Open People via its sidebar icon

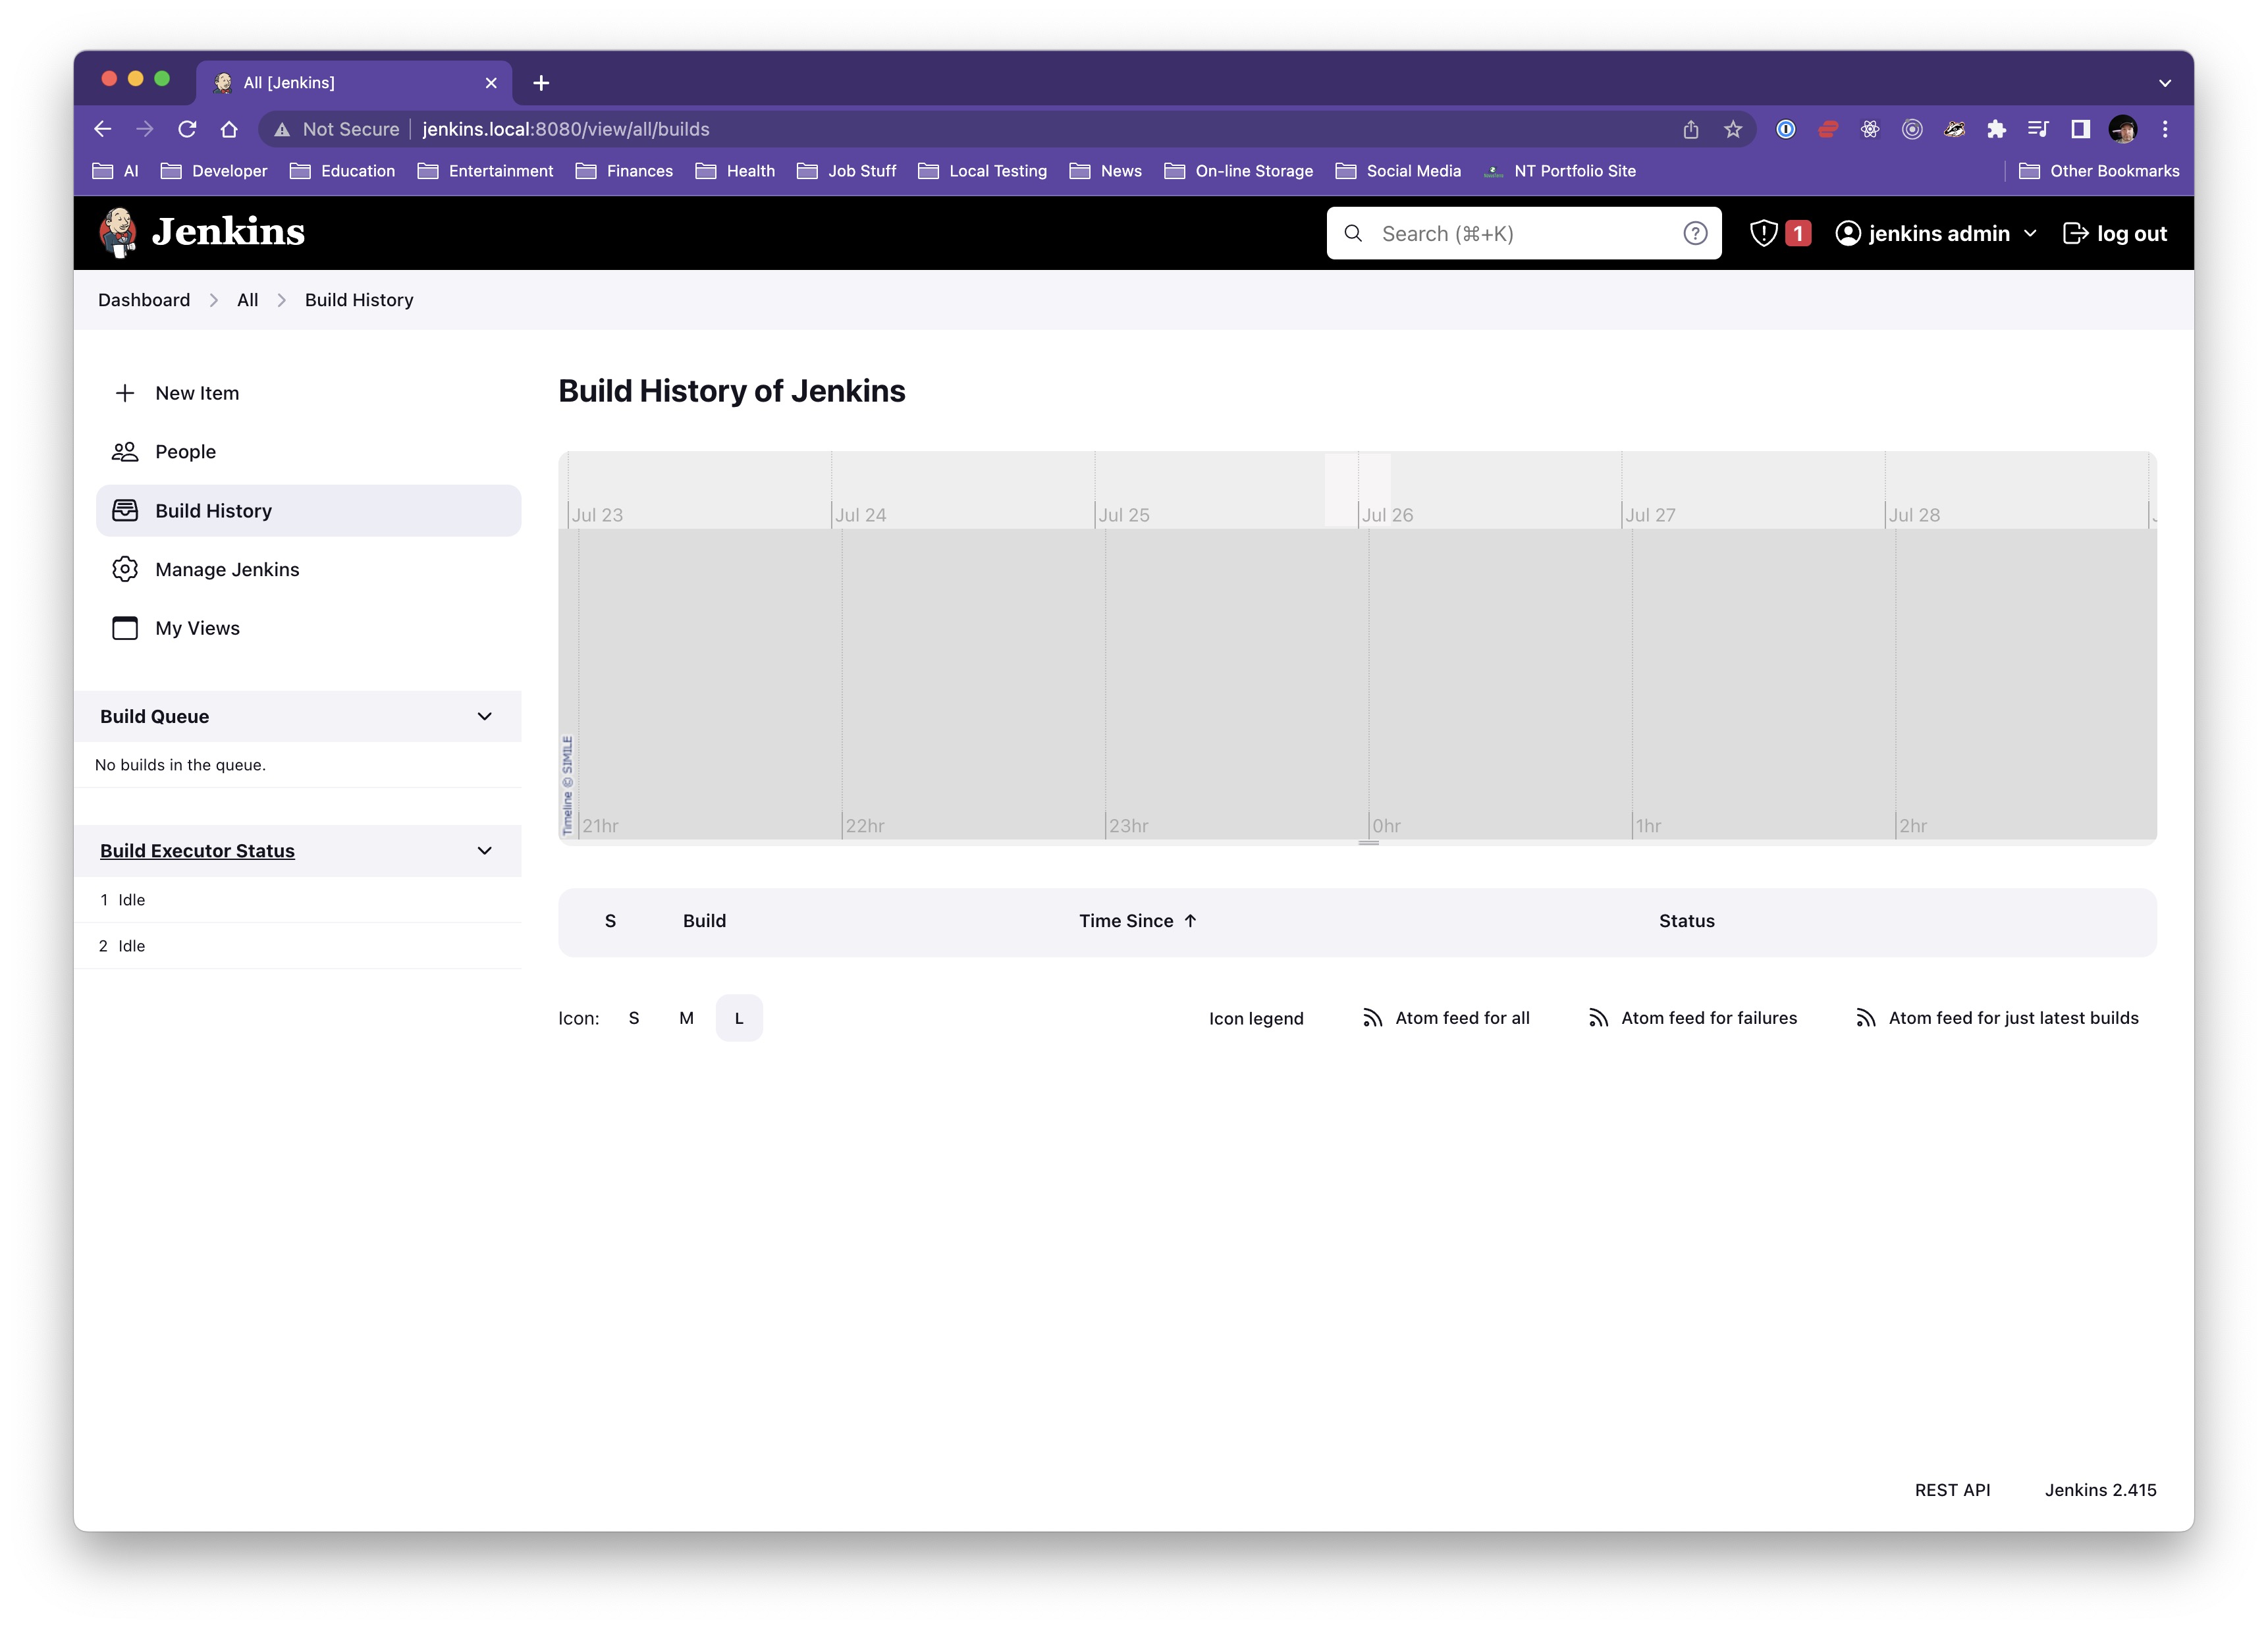125,452
